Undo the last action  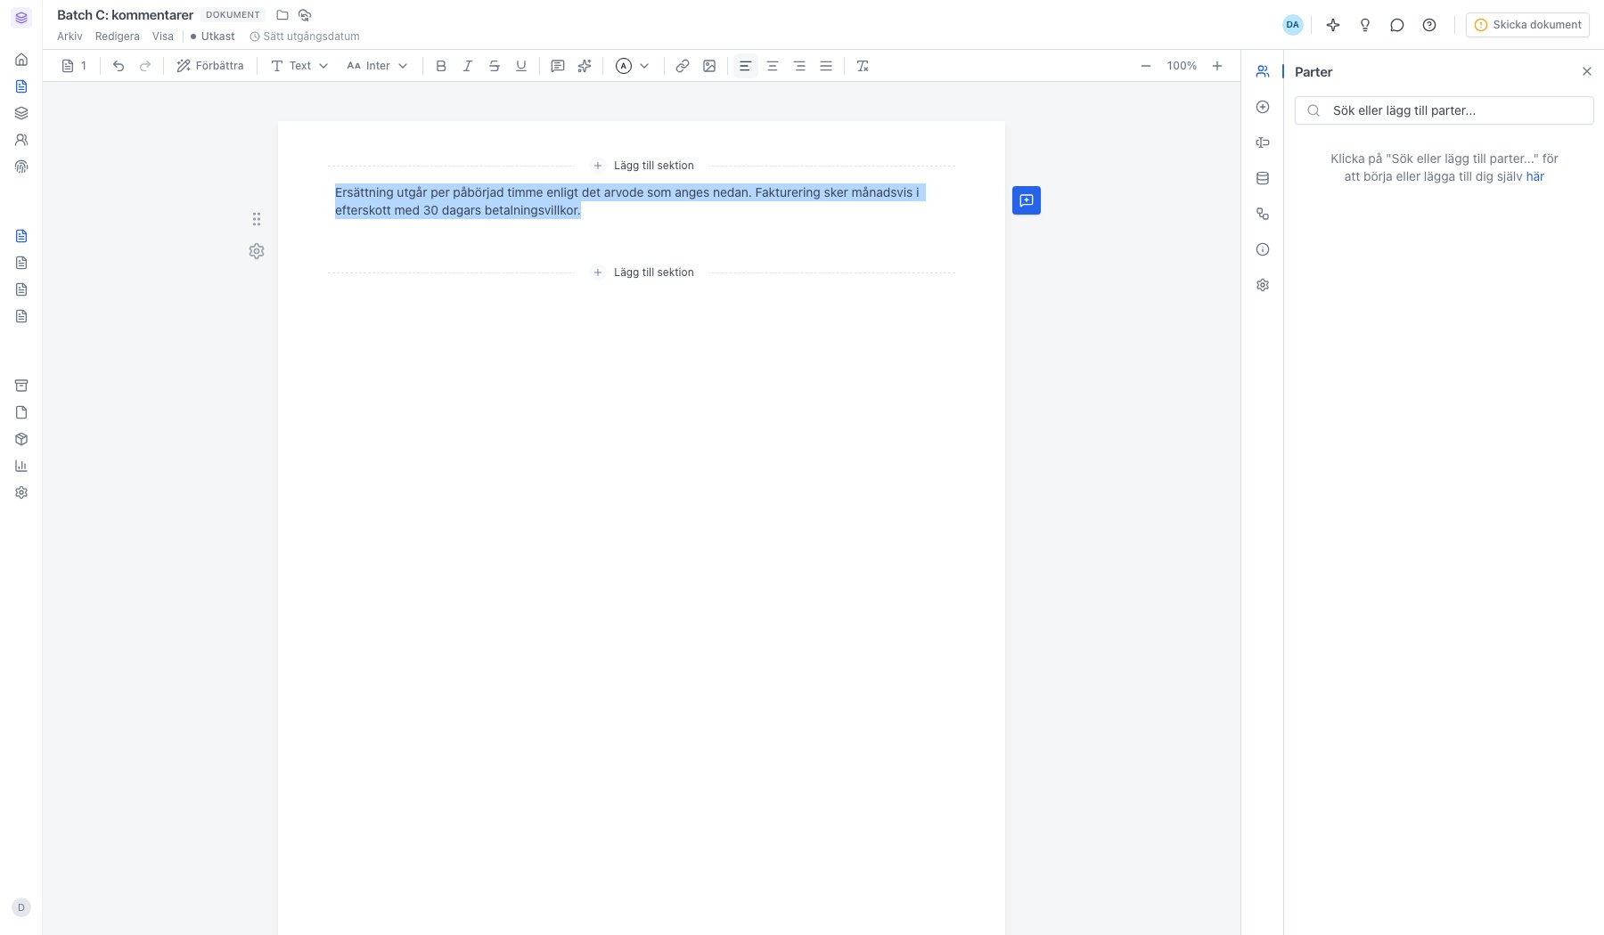119,66
